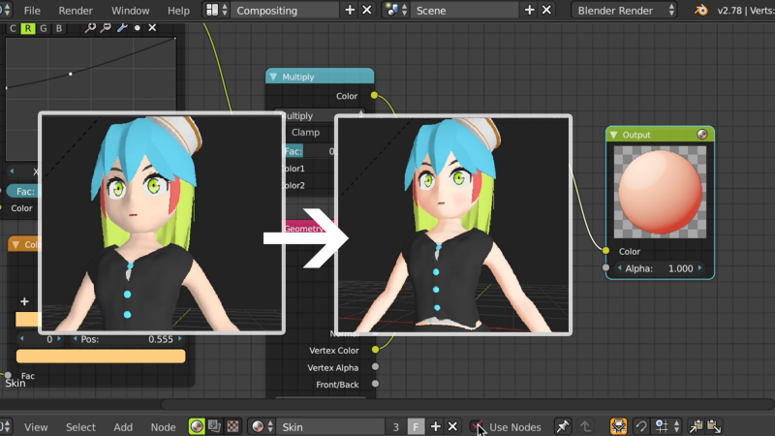Increase Alpha value with right arrow
This screenshot has width=775, height=436.
(x=699, y=268)
